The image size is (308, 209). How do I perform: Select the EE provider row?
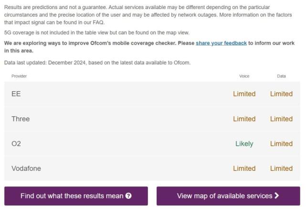(152, 94)
